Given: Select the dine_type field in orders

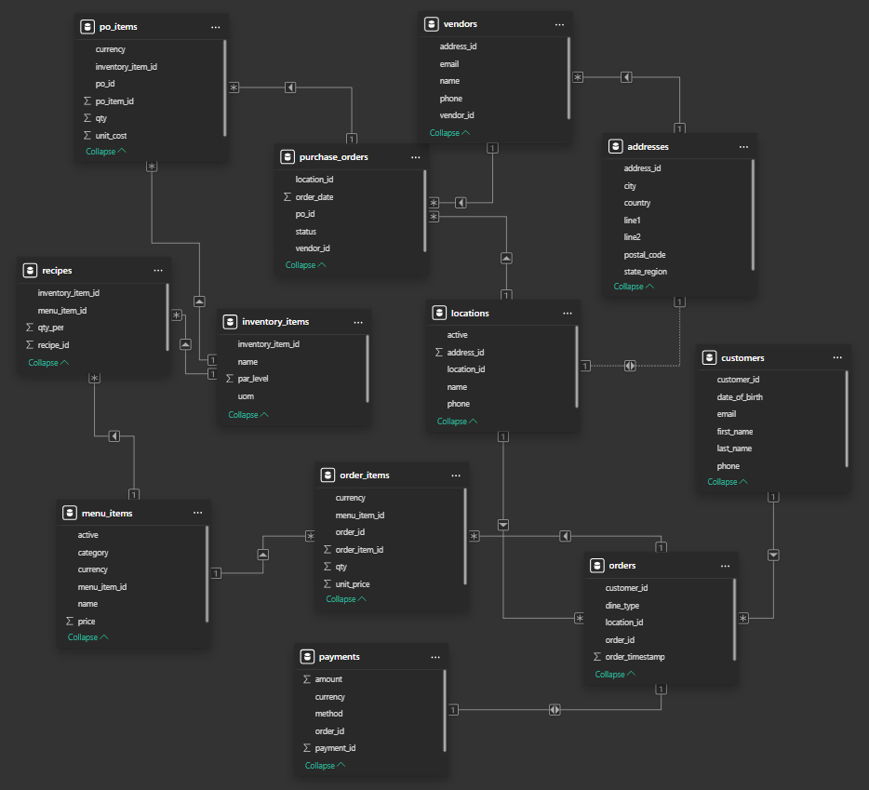Looking at the screenshot, I should click(x=622, y=606).
